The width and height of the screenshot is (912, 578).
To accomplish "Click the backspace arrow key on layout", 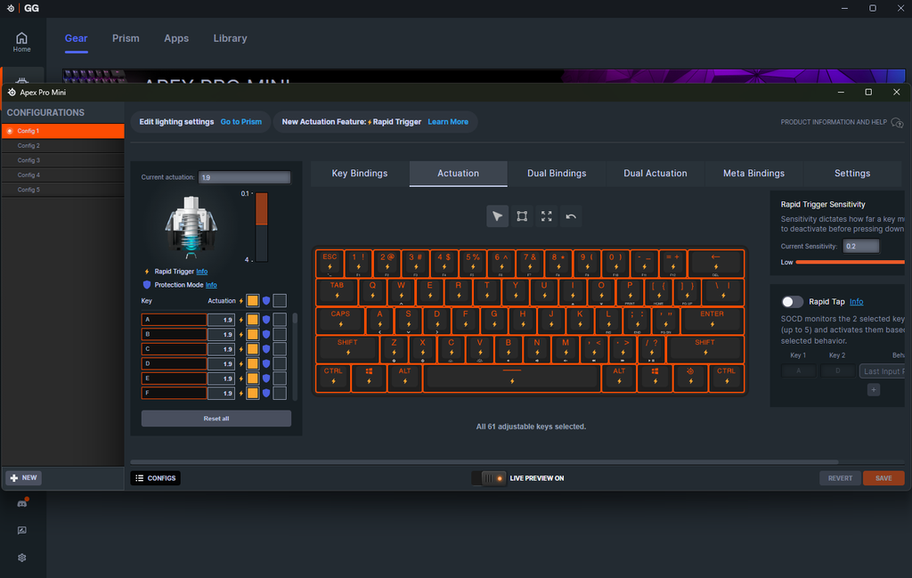I will coord(715,264).
